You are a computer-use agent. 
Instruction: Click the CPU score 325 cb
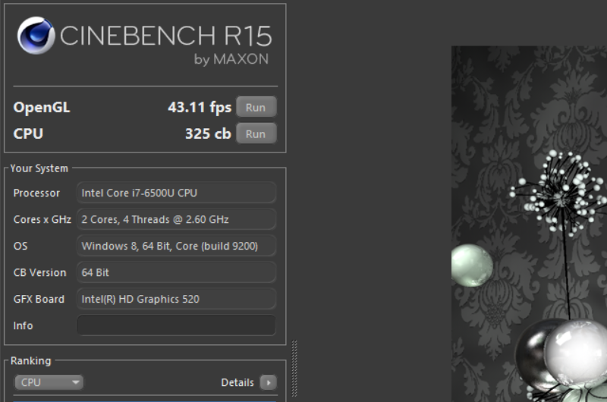click(x=208, y=133)
